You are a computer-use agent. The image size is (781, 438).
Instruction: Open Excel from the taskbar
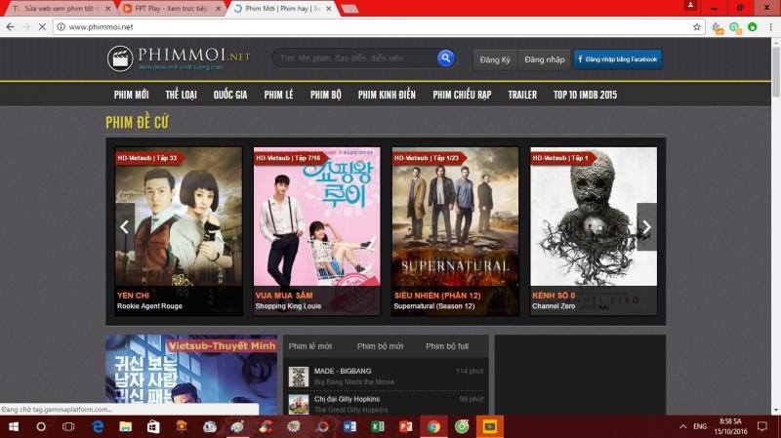[378, 426]
